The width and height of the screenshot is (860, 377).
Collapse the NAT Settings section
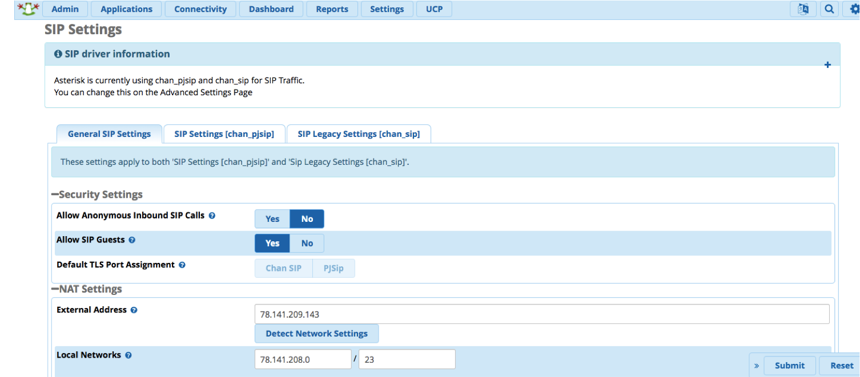click(x=54, y=289)
